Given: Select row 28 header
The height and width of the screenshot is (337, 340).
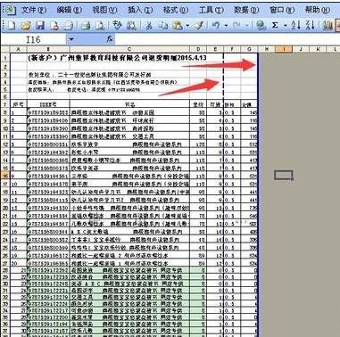Looking at the screenshot, I should (5, 270).
